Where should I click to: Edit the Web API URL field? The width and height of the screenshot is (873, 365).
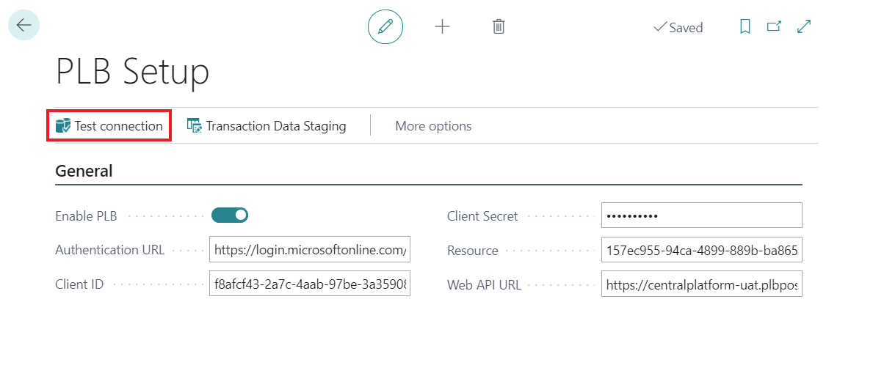(x=701, y=284)
